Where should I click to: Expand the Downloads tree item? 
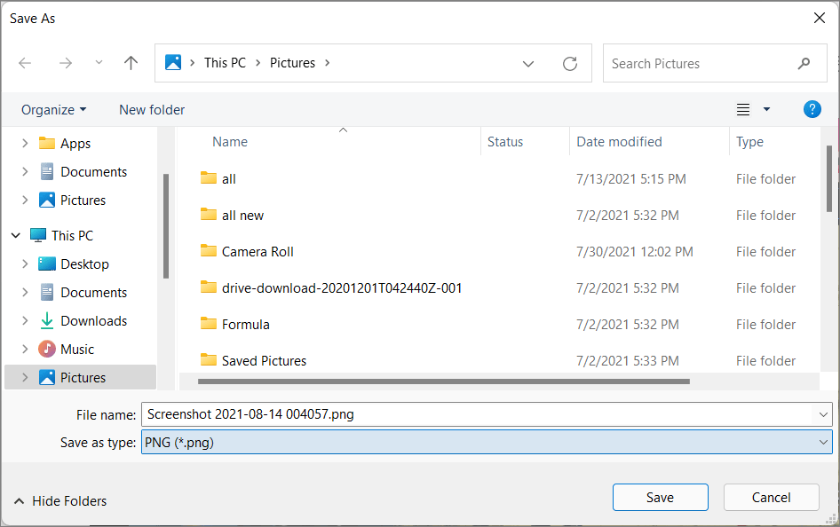pos(25,320)
